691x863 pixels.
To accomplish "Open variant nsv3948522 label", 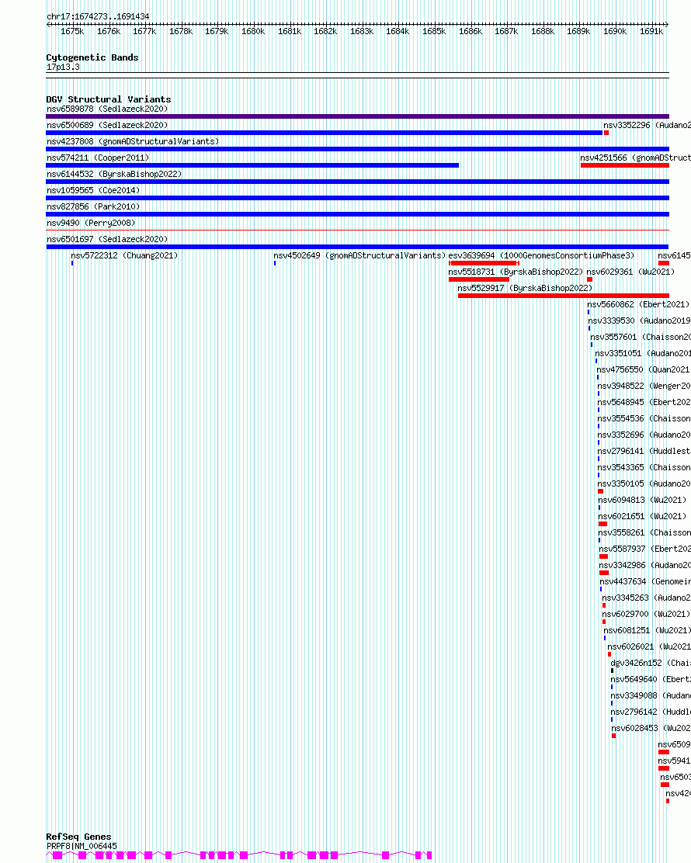I will tap(644, 386).
